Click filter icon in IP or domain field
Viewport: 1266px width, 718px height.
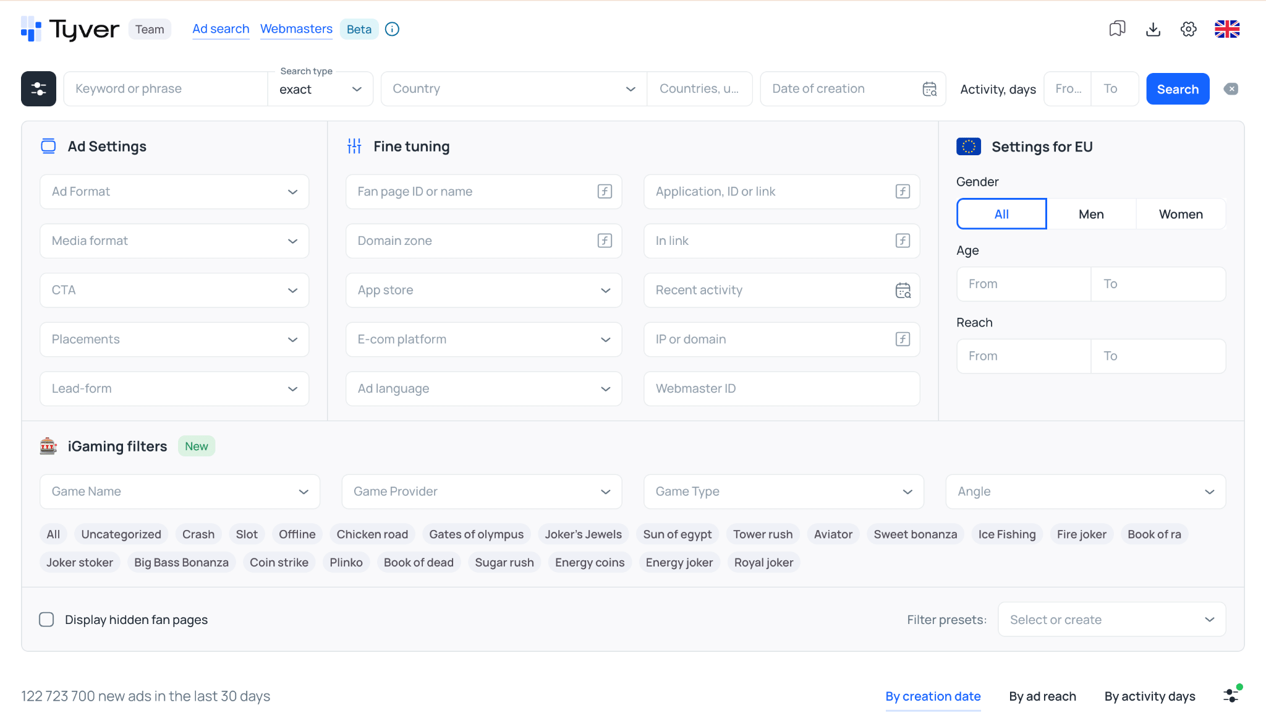click(x=903, y=339)
